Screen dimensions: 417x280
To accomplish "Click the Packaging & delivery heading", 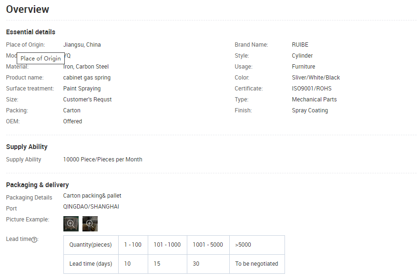I will pos(38,185).
